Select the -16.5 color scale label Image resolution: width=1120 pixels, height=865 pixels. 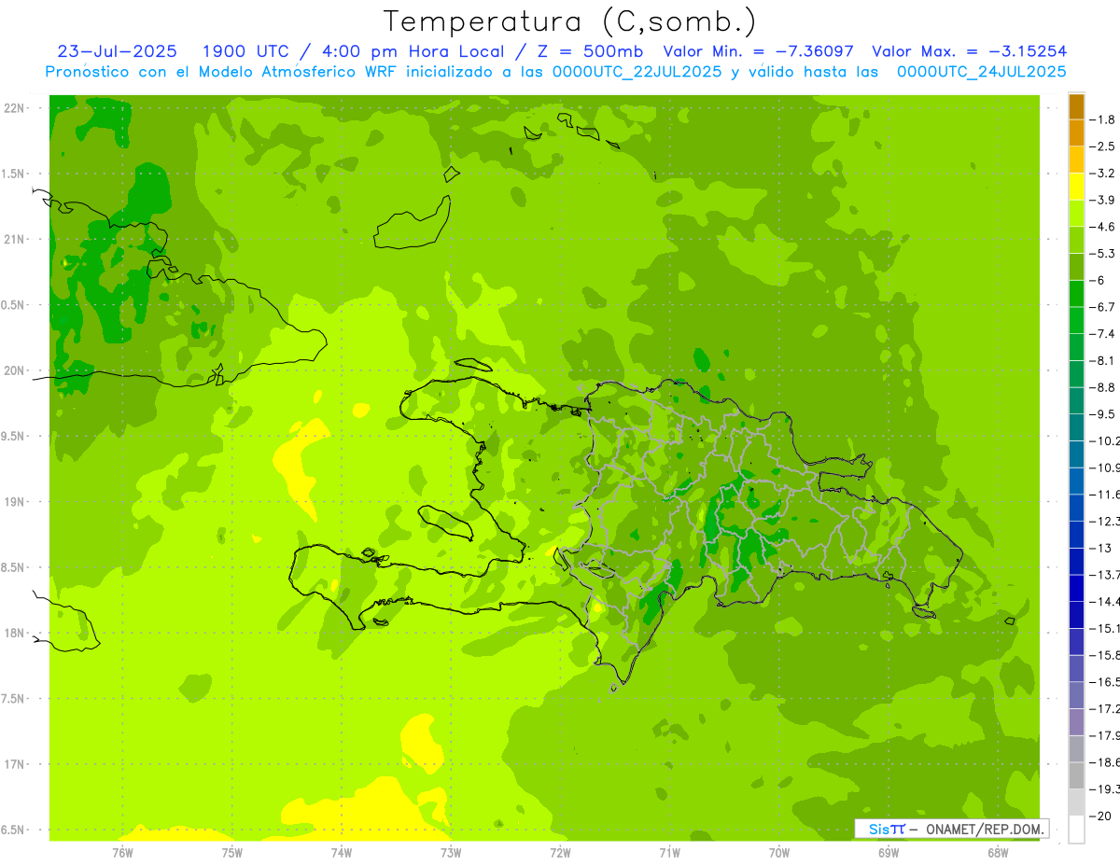point(1105,682)
